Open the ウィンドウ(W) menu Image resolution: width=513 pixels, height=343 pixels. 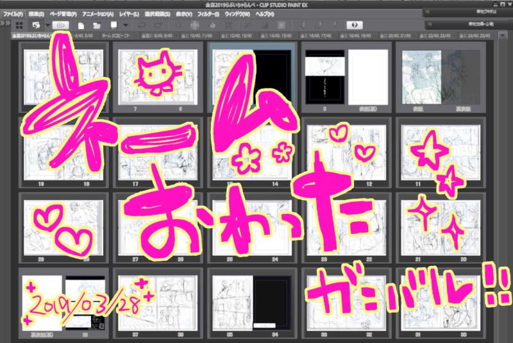(x=237, y=14)
